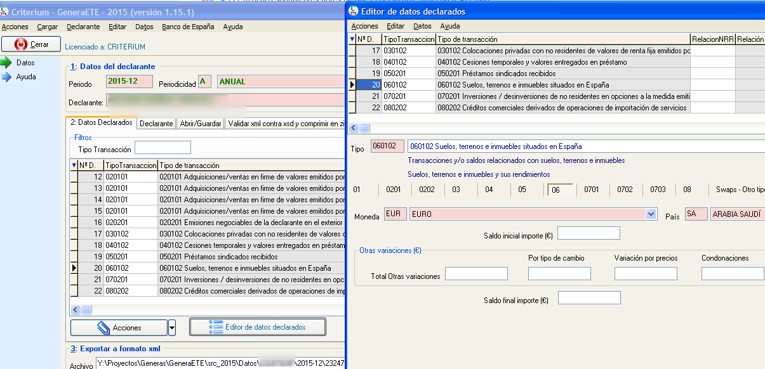Click the green Datos arrow icon

coord(7,63)
